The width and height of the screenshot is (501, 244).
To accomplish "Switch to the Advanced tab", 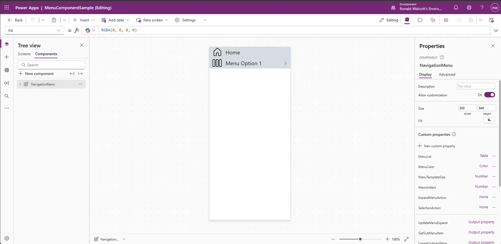I will [447, 74].
